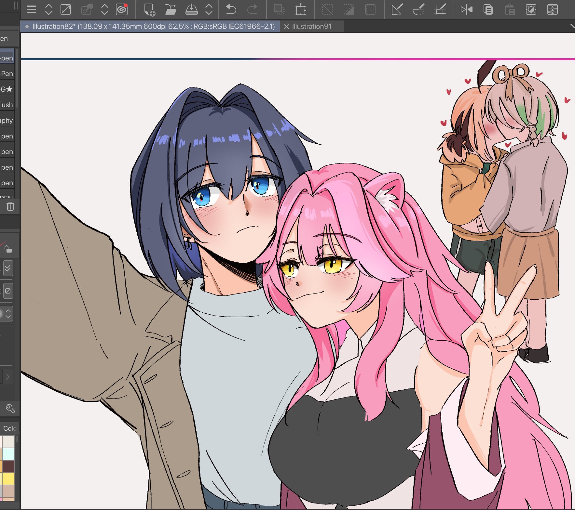Viewport: 575px width, 510px height.
Task: Click the Redo arrow
Action: point(252,9)
